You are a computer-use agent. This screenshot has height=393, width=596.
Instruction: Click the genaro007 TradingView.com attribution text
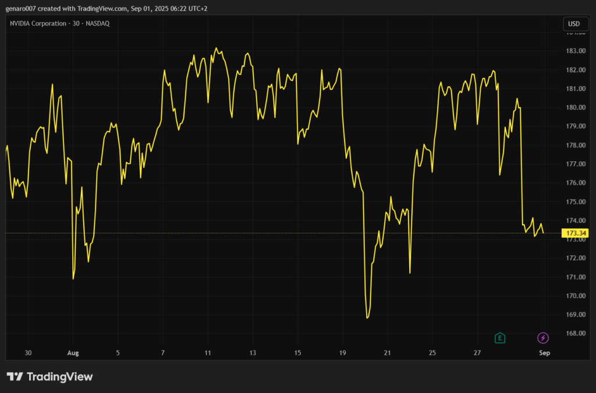tap(107, 8)
